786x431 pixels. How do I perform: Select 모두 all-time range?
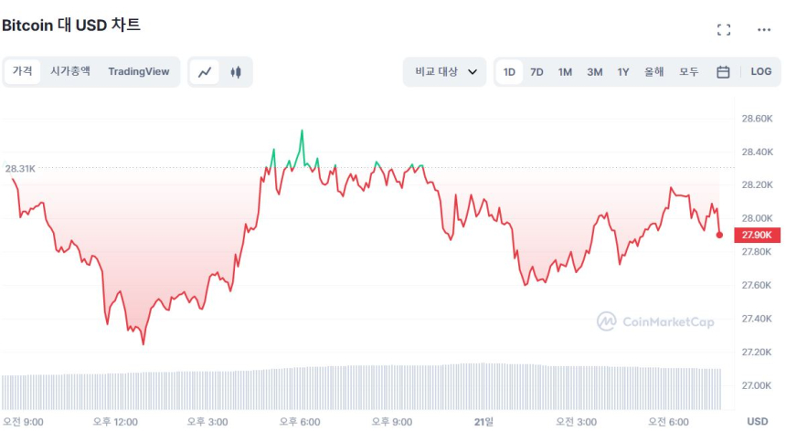(x=688, y=72)
